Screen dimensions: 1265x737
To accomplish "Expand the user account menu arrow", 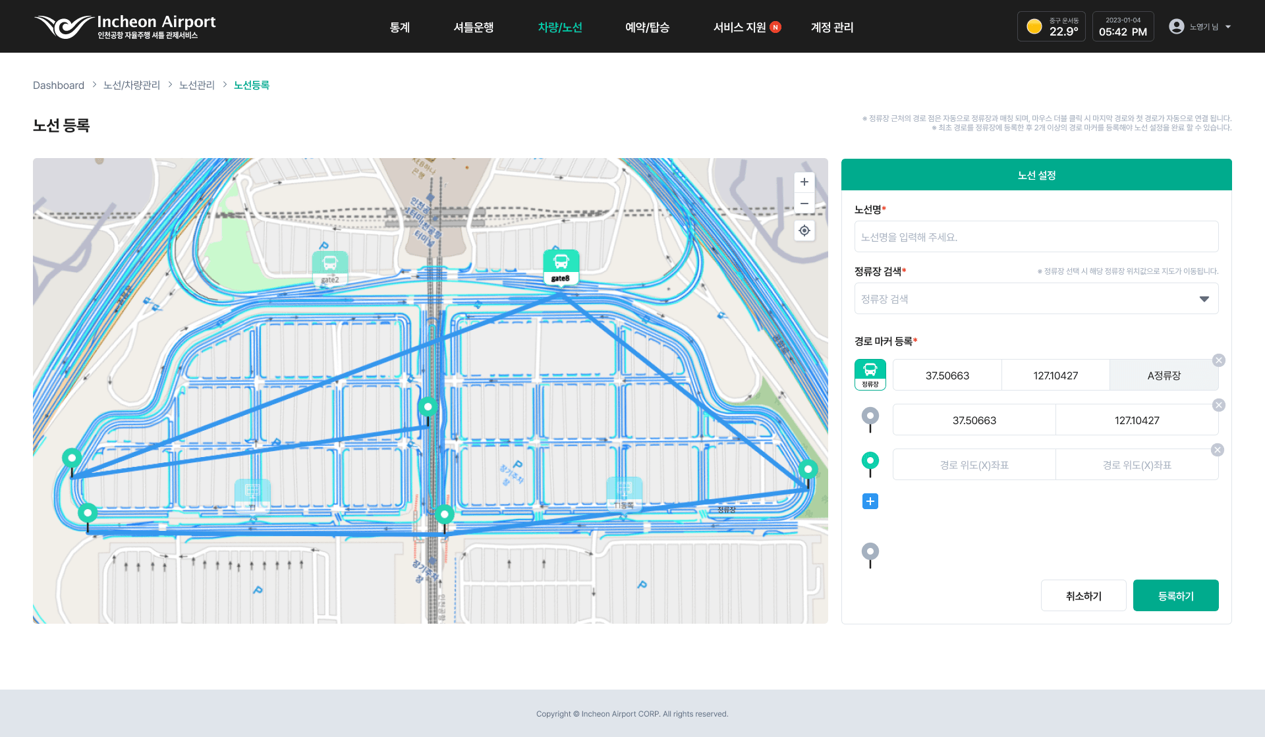I will [1228, 27].
